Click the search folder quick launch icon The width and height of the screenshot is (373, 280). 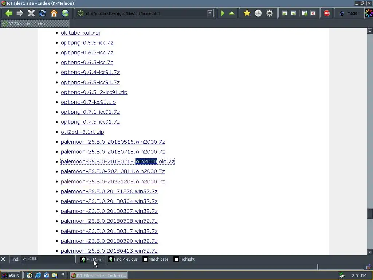click(x=55, y=275)
